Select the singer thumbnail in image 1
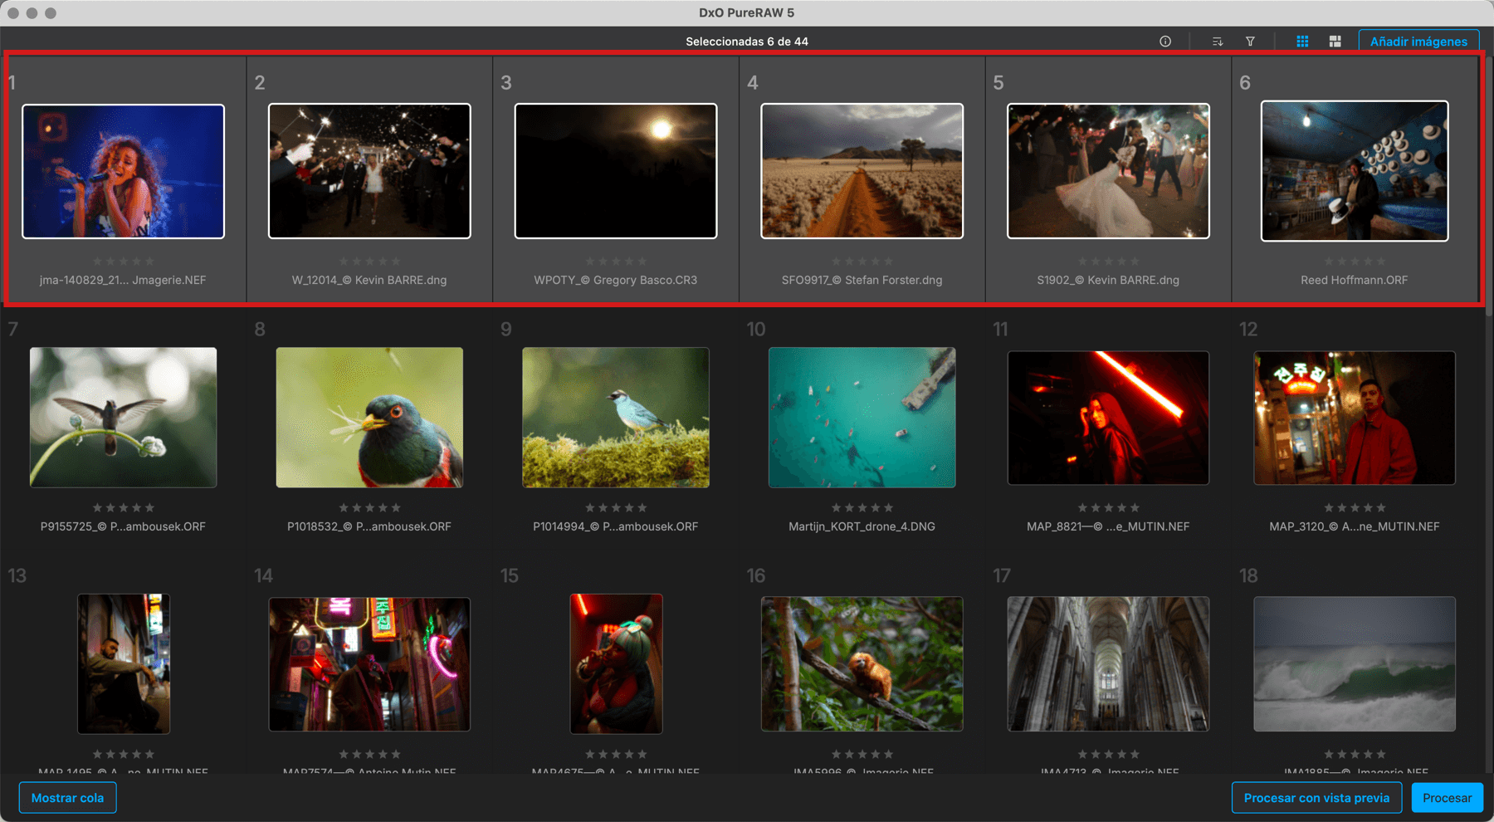 tap(123, 171)
